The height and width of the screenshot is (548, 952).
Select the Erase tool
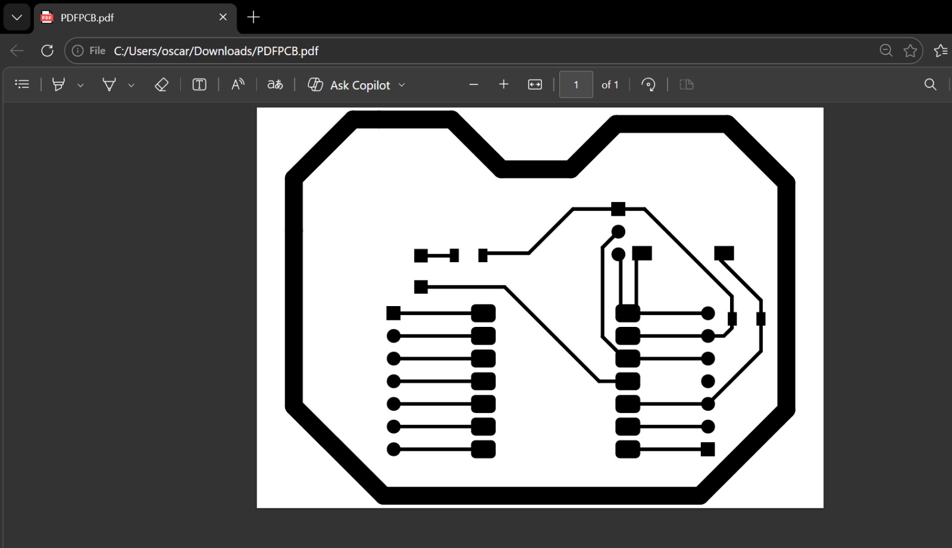tap(161, 84)
